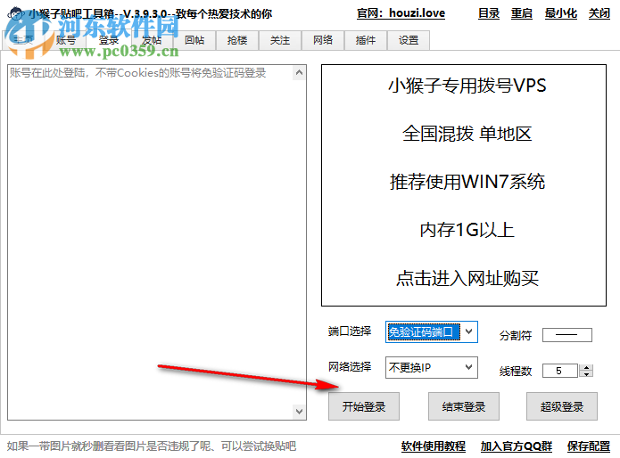Switch to the 回帖 tab
Image resolution: width=620 pixels, height=458 pixels.
coord(194,40)
